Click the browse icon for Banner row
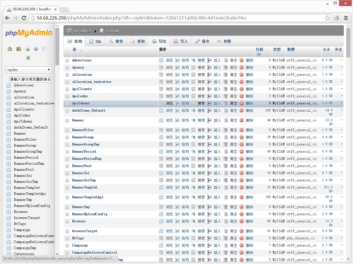Screen dimensions: 353x264 pyautogui.click(x=161, y=120)
